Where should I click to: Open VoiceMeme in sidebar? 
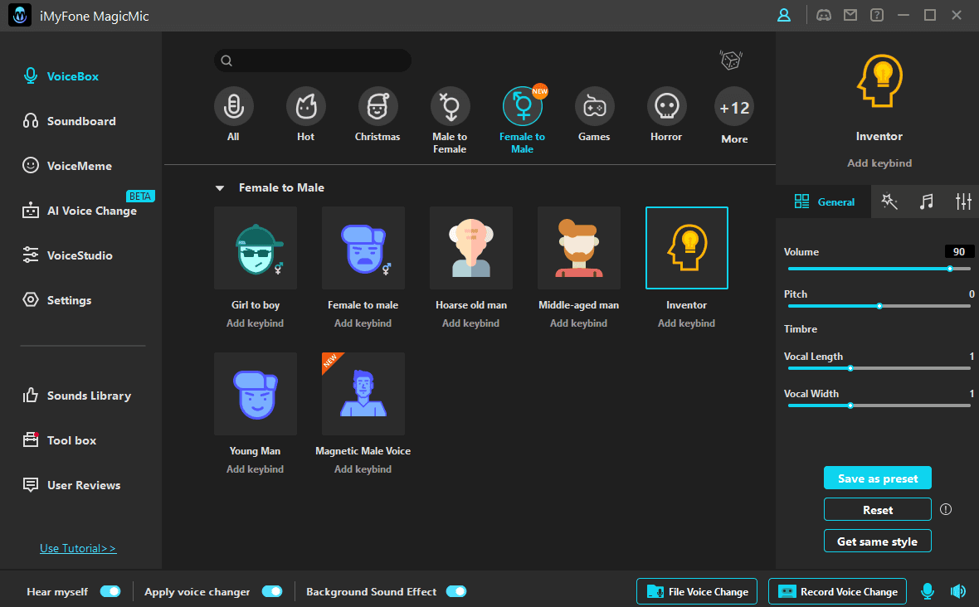(x=67, y=166)
